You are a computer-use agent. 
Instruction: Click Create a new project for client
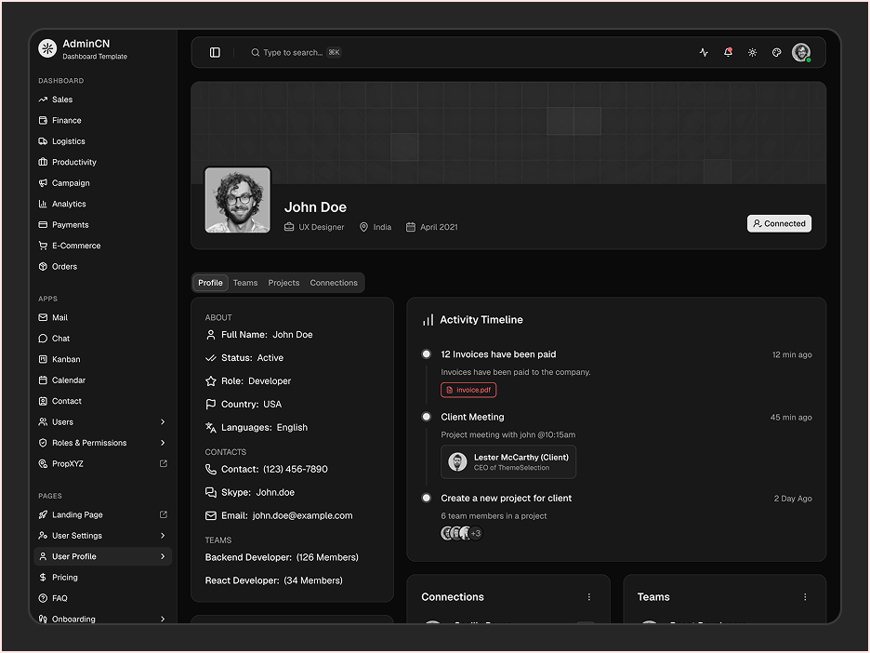click(x=506, y=498)
